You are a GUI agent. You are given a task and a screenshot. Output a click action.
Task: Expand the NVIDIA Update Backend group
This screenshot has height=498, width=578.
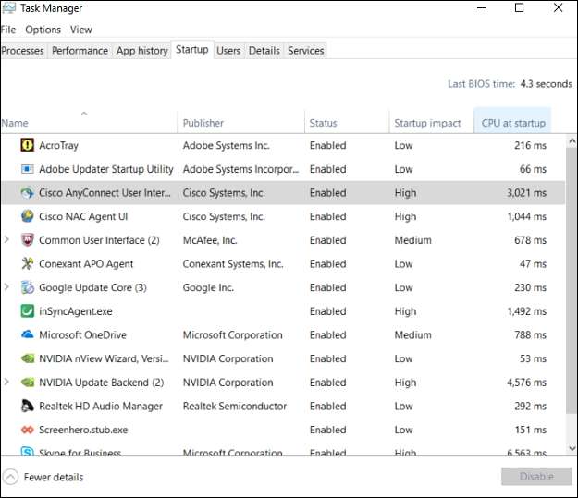(x=7, y=383)
